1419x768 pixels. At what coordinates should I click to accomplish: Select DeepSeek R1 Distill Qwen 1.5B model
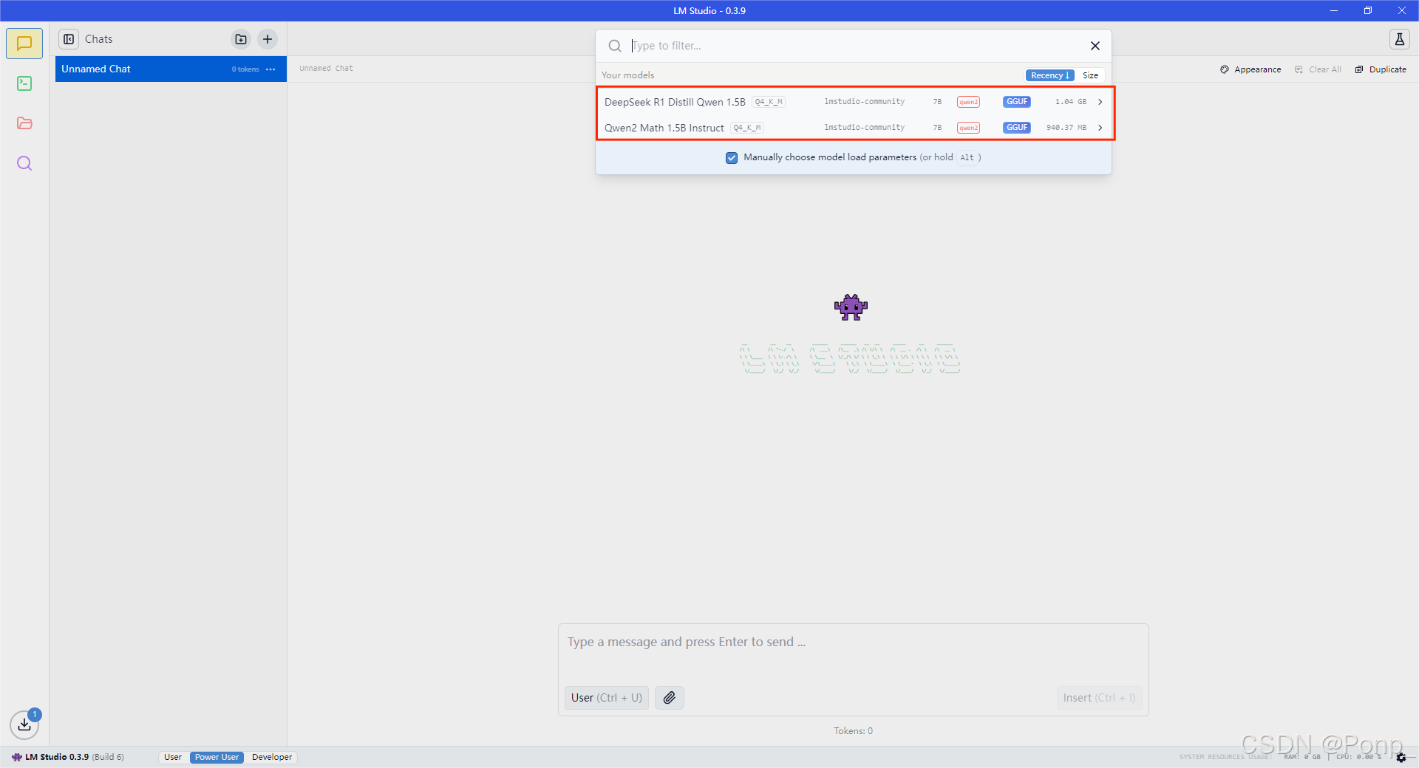pyautogui.click(x=854, y=102)
